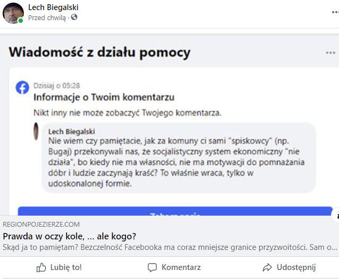Click the blue Facebook logo icon

point(22,87)
